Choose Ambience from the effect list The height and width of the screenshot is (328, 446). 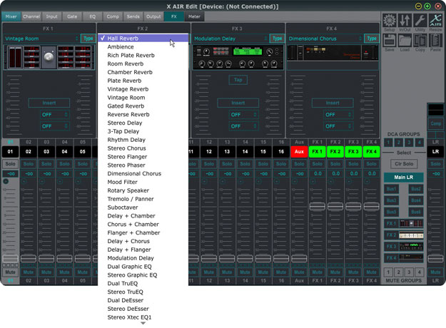tap(143, 47)
